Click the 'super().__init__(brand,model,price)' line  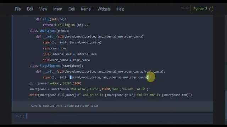pos(72,42)
